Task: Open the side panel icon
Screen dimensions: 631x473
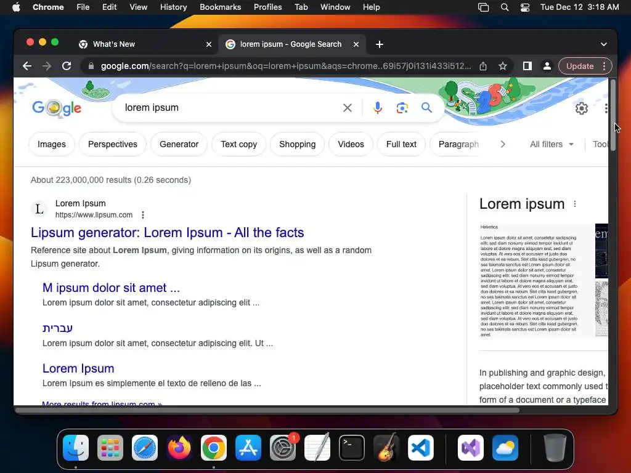Action: pyautogui.click(x=527, y=66)
